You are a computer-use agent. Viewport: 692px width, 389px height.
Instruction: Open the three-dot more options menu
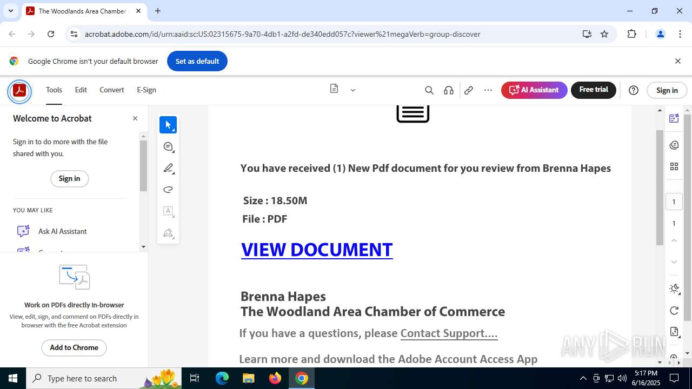(x=488, y=90)
